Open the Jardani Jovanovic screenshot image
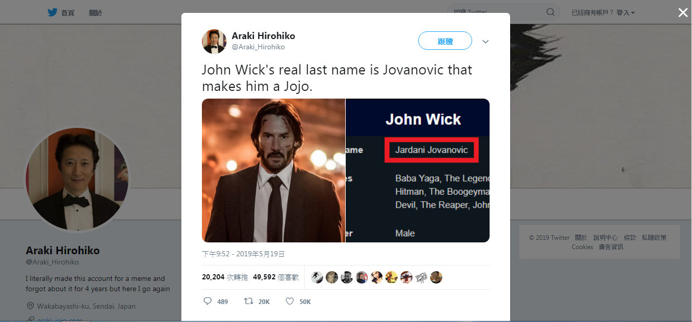Screen dimensions: 692x322 pos(418,171)
